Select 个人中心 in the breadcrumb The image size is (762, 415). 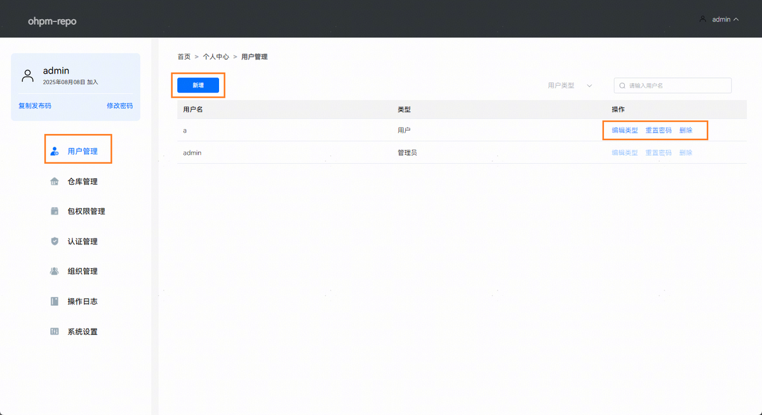click(x=215, y=57)
